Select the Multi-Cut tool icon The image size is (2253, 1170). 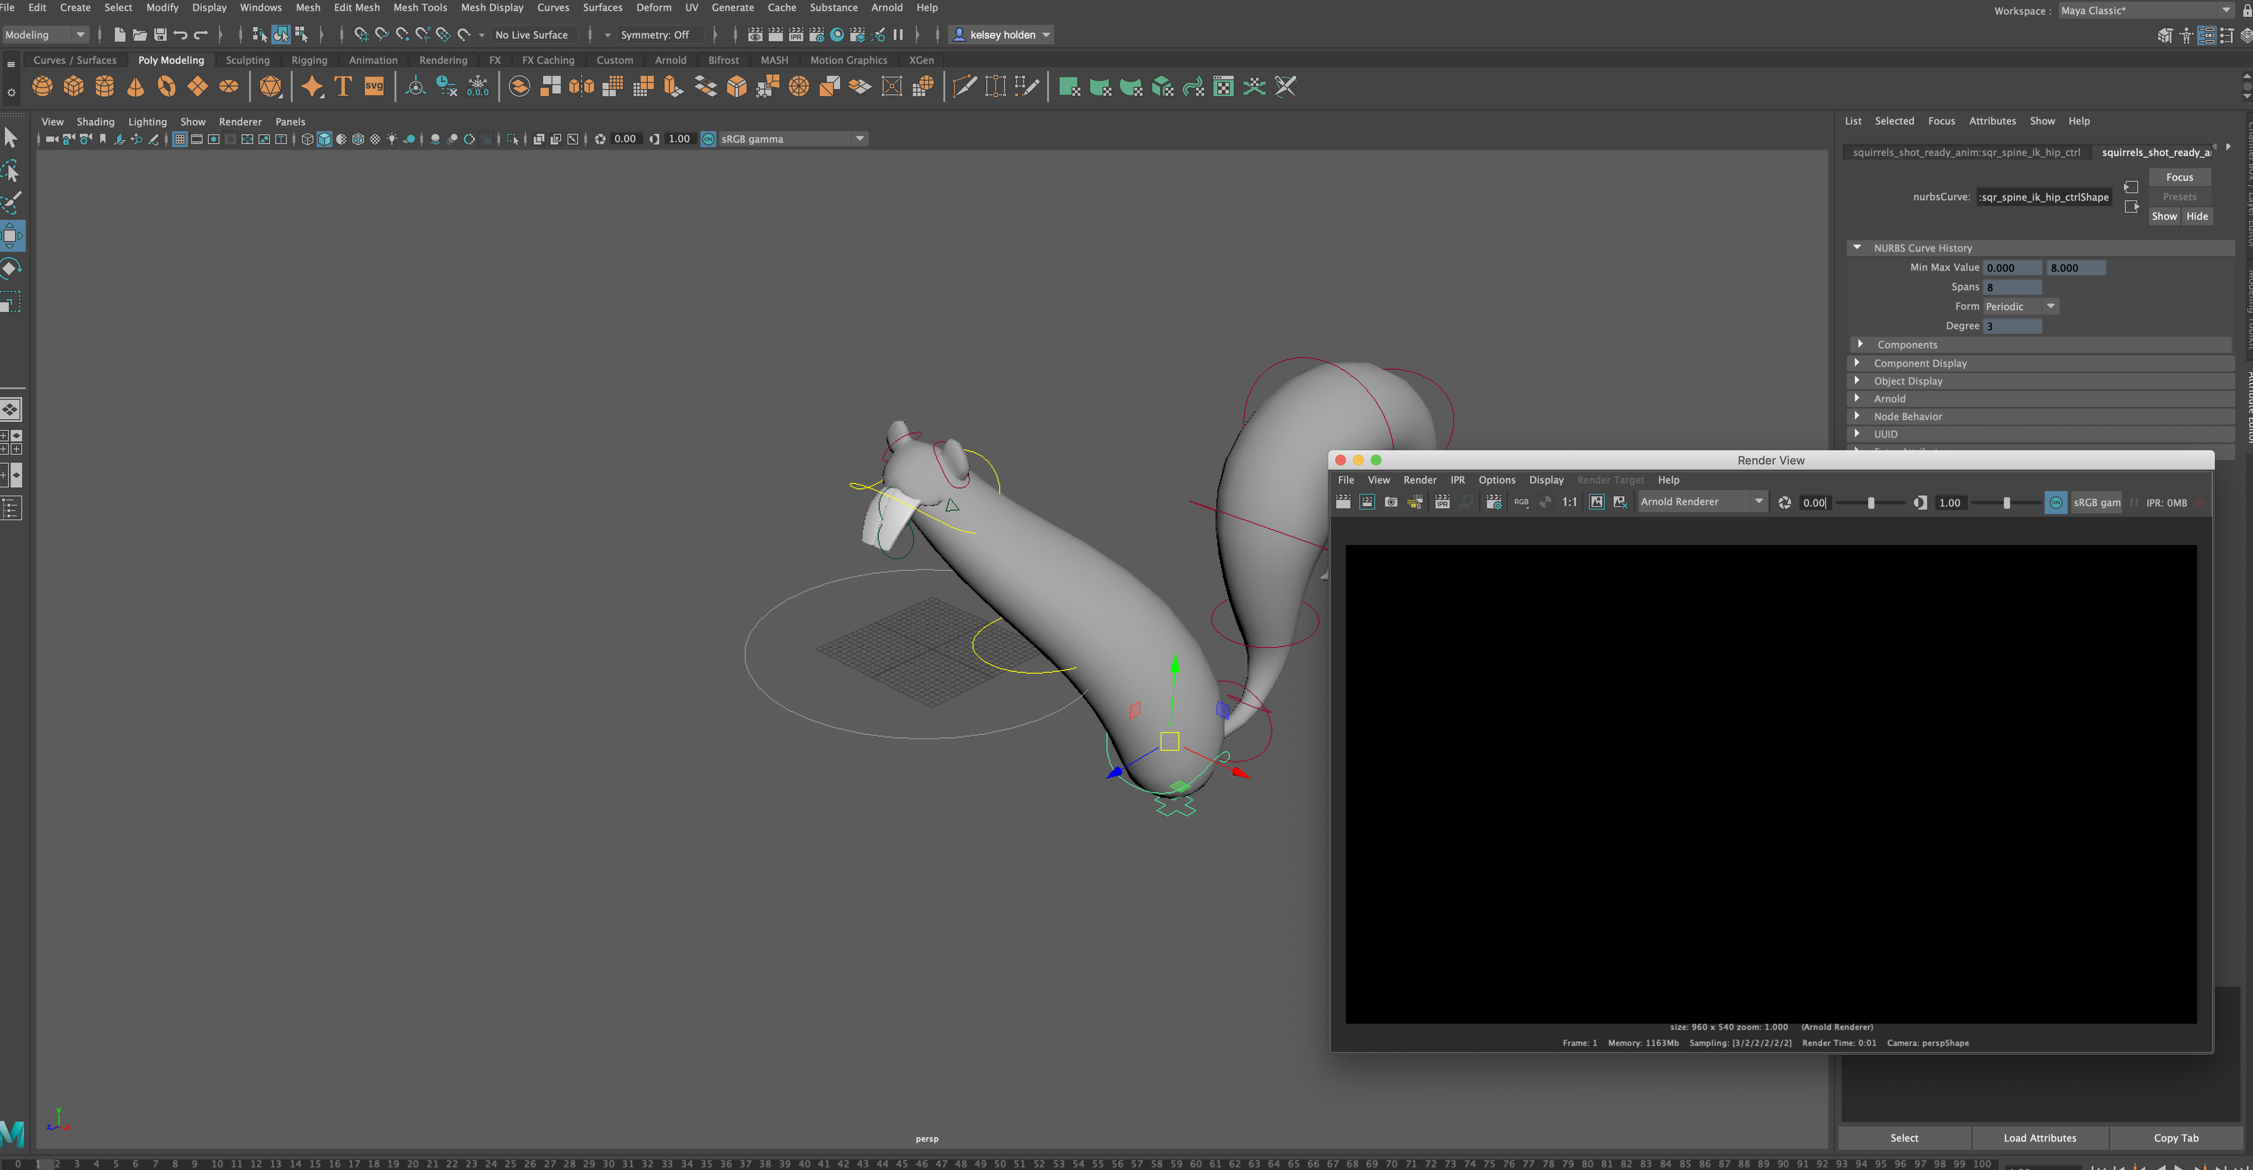click(x=965, y=86)
